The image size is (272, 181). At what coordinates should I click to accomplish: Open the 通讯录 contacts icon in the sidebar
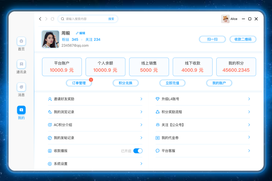21,64
